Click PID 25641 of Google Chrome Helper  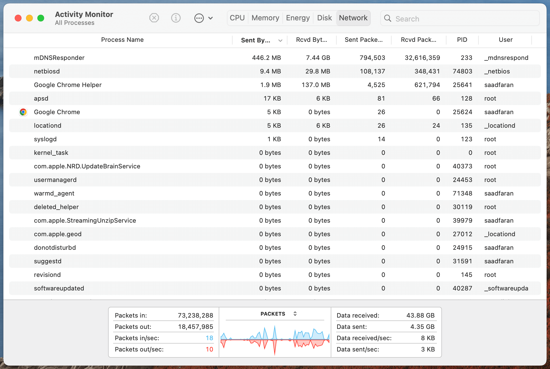pyautogui.click(x=462, y=85)
